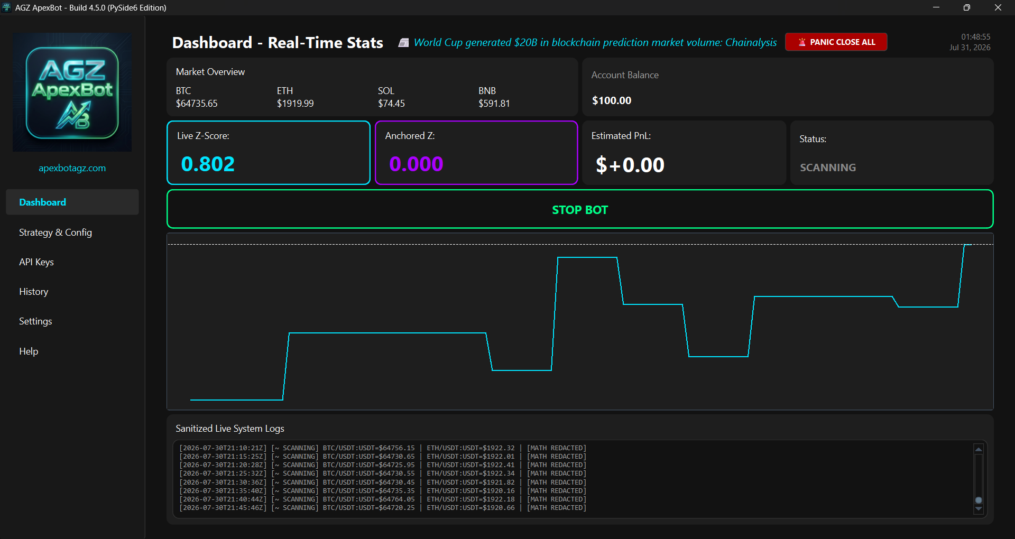Screen dimensions: 1015x539
Task: Click the SCANNING status text
Action: coord(828,168)
